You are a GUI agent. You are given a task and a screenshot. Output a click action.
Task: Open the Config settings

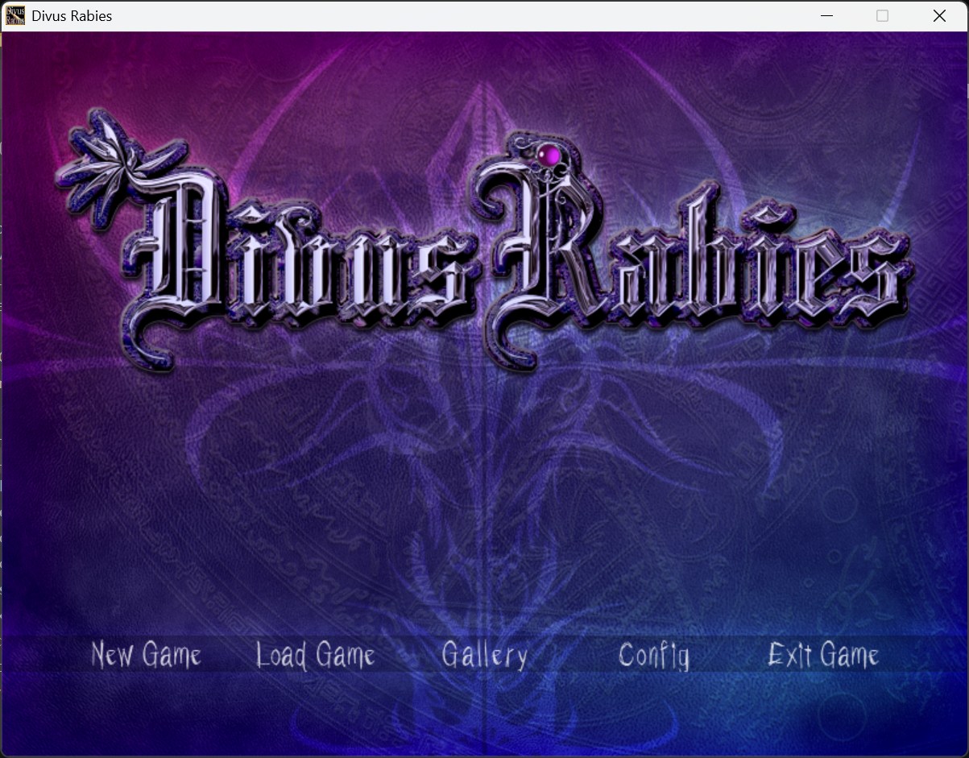click(x=653, y=656)
